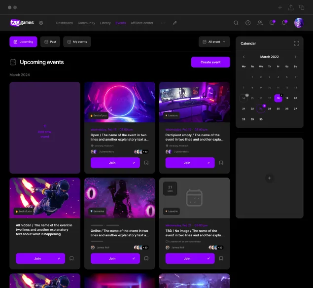313x288 pixels.
Task: Open the Affiliate center menu item
Action: (x=142, y=23)
